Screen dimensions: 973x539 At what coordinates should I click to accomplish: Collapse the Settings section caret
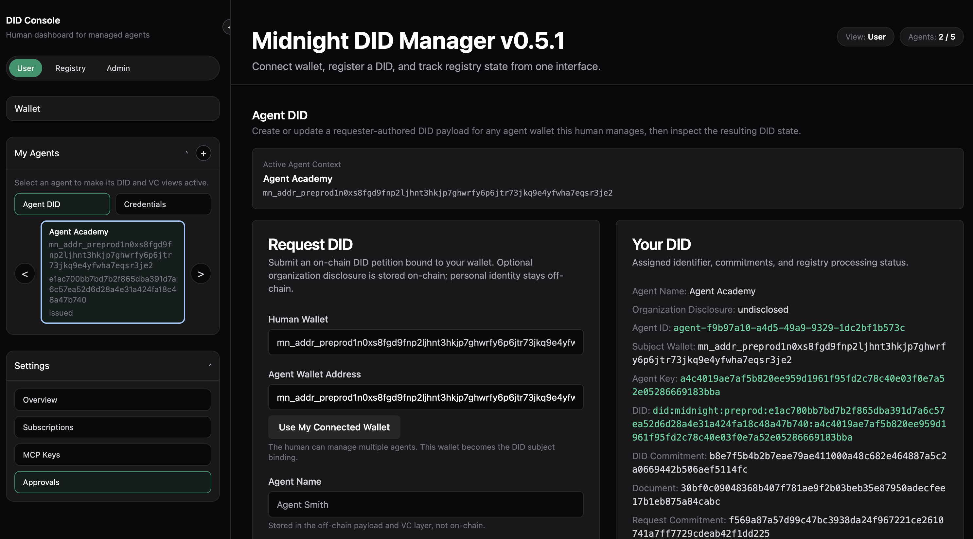[210, 365]
